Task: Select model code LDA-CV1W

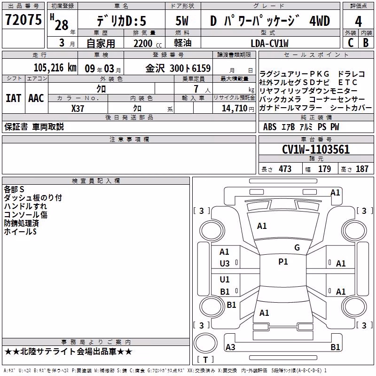Action: (269, 43)
